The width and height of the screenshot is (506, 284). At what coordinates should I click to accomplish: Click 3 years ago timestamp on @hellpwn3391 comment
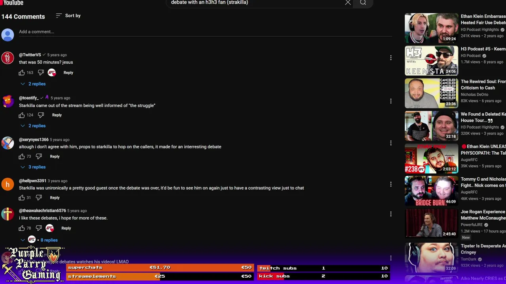click(57, 181)
